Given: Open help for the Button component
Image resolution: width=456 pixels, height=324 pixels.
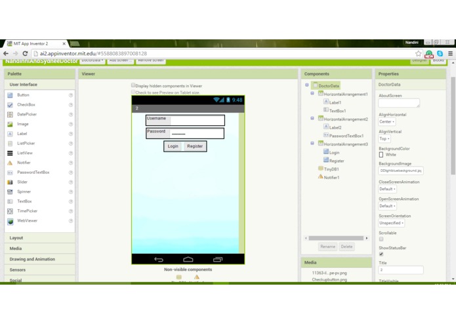Looking at the screenshot, I should [71, 95].
